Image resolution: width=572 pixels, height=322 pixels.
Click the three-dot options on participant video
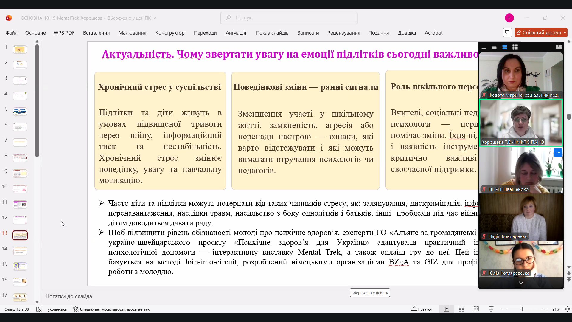[x=558, y=152]
